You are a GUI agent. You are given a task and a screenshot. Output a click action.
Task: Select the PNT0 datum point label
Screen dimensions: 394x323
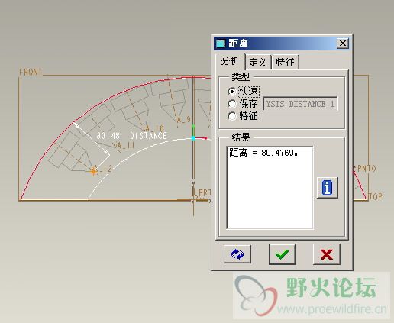pyautogui.click(x=367, y=168)
